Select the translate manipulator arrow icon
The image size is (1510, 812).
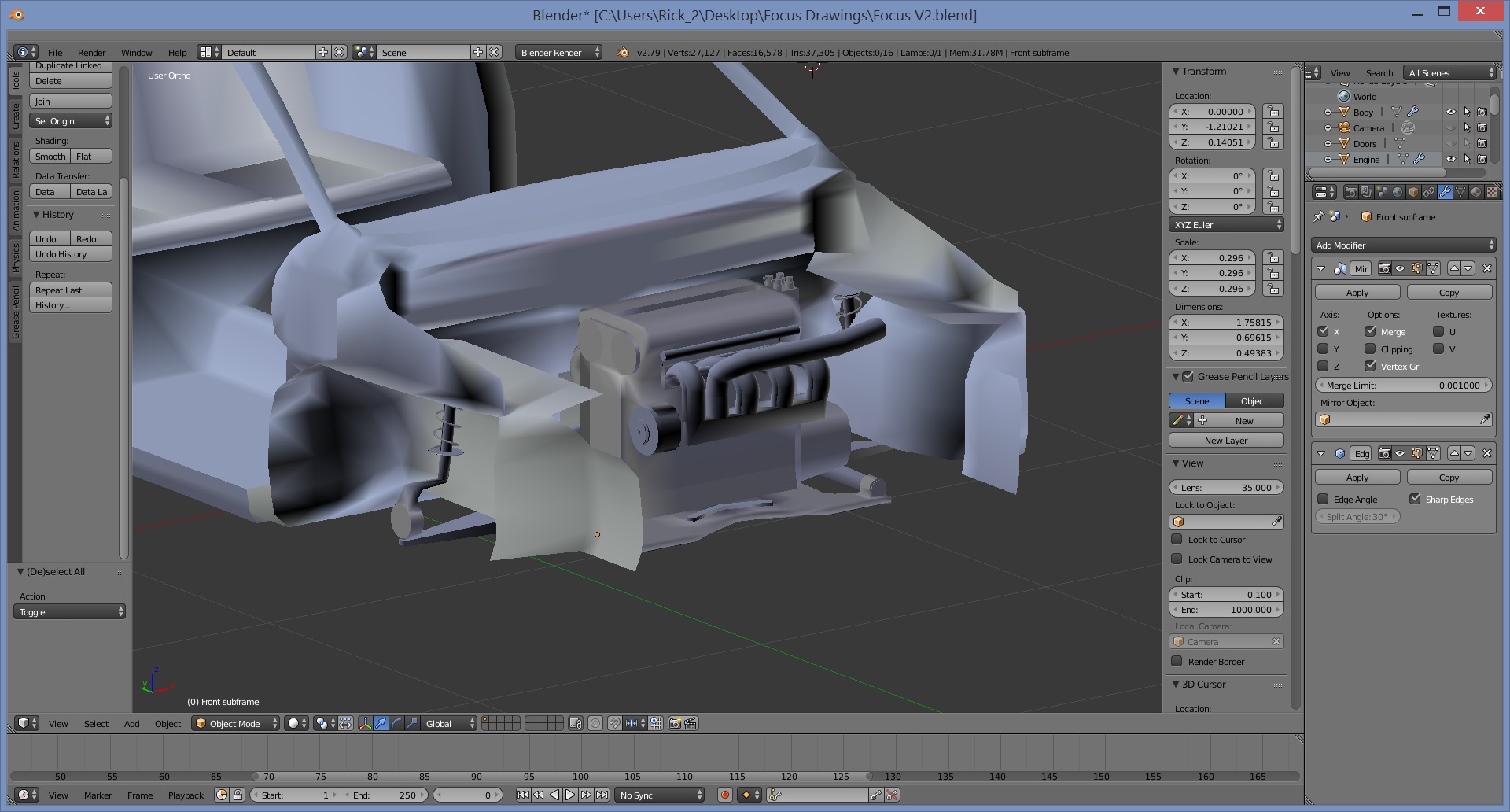381,723
